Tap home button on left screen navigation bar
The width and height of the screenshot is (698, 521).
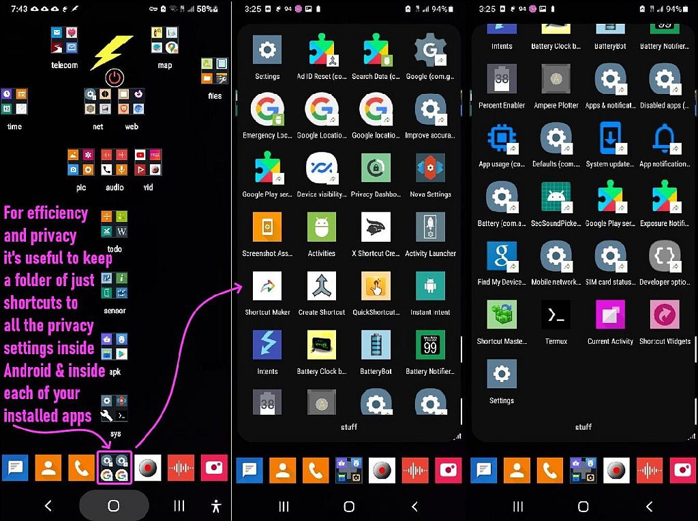[x=114, y=505]
